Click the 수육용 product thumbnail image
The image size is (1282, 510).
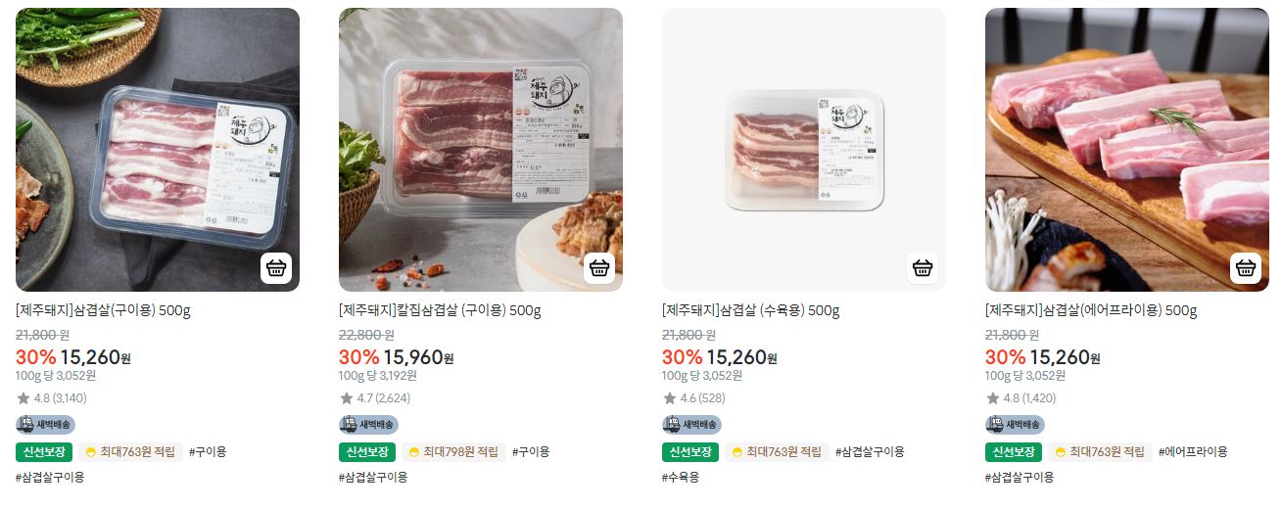(x=804, y=150)
